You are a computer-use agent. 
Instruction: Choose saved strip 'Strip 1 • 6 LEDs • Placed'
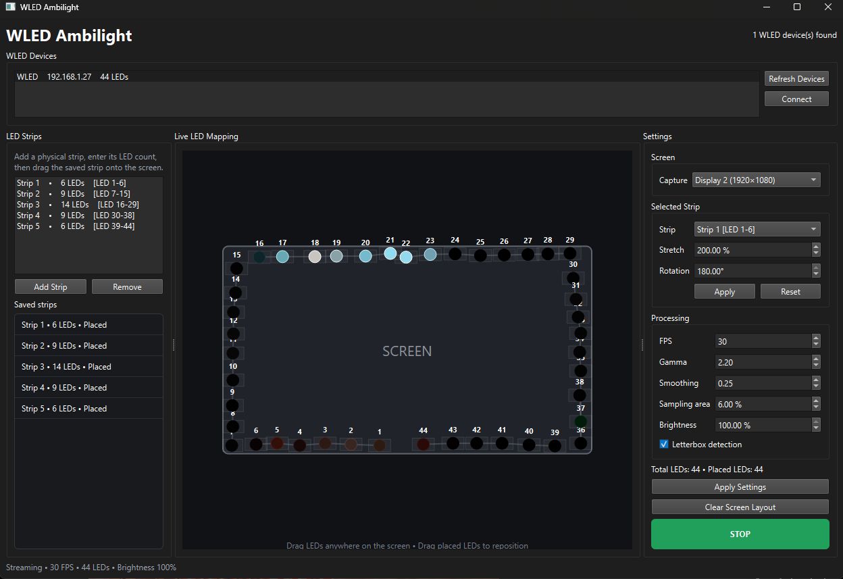coord(88,325)
